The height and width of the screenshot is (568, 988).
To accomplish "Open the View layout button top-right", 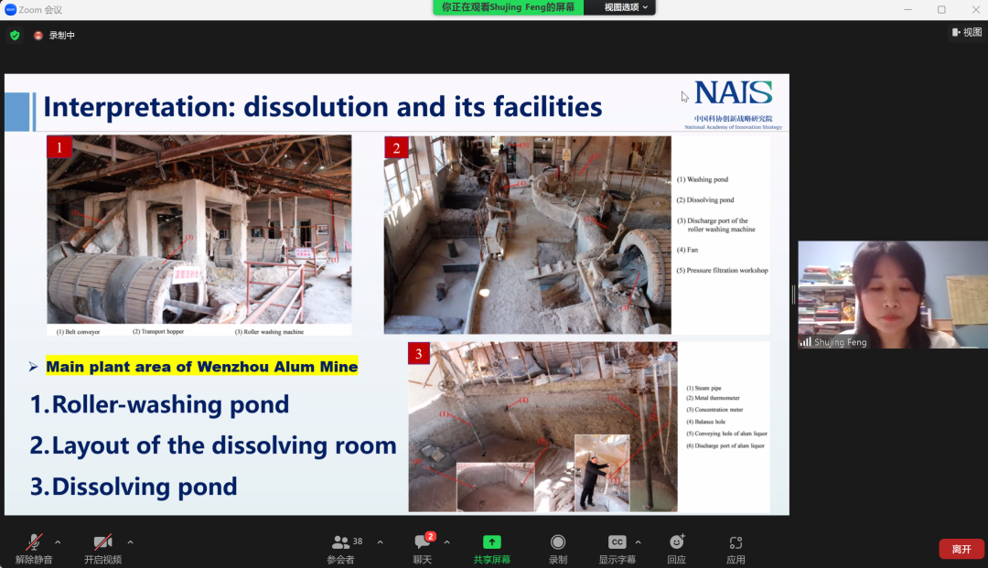I will pos(967,32).
